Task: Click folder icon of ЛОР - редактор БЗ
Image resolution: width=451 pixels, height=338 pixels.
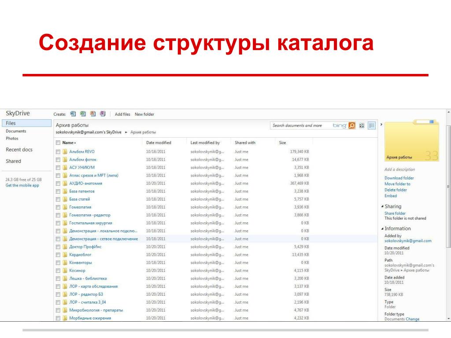Action: coord(65,294)
